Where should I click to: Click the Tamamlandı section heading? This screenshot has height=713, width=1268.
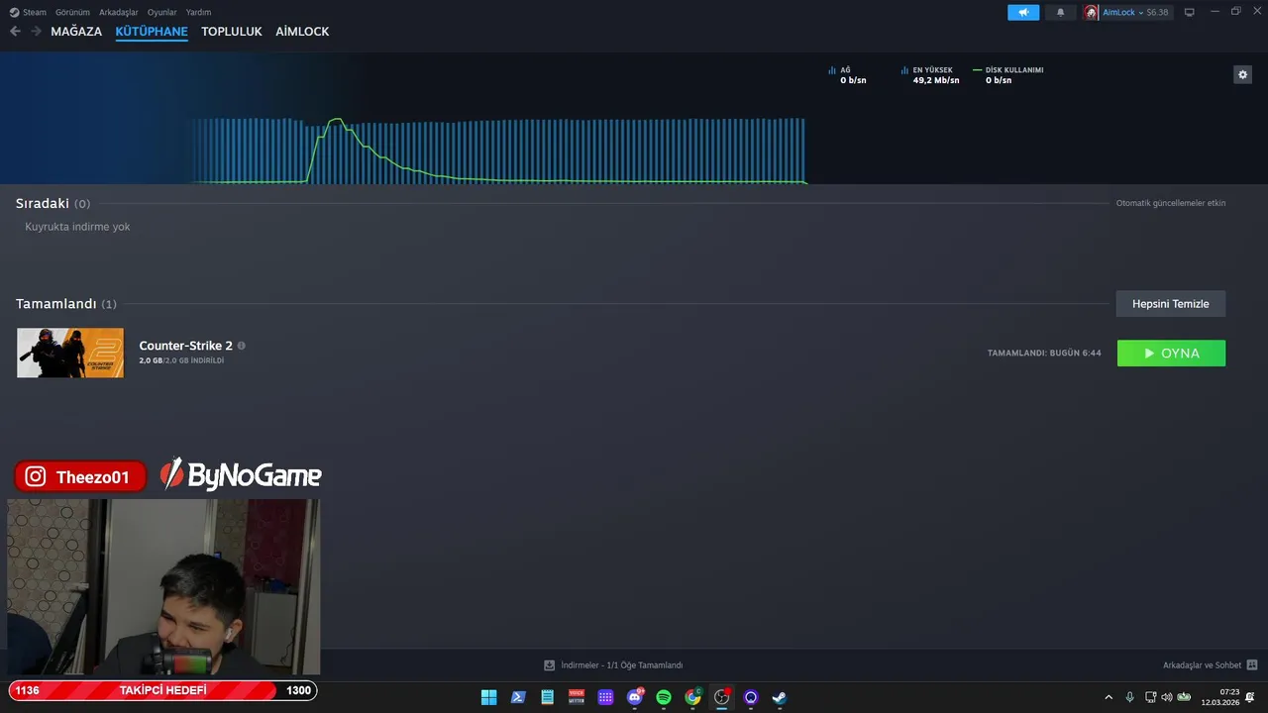(65, 304)
